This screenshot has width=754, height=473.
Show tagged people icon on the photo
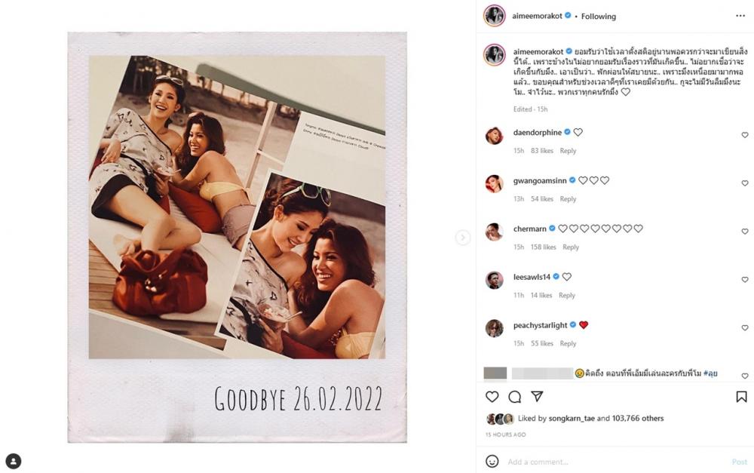(x=14, y=461)
